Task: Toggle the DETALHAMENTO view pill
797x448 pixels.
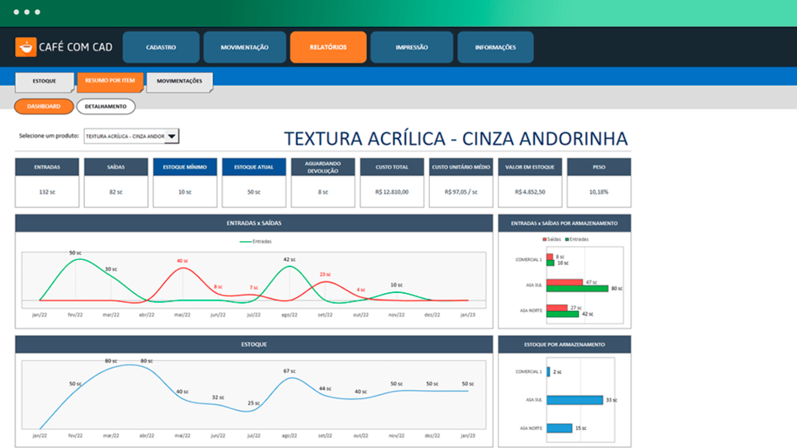Action: coord(106,107)
